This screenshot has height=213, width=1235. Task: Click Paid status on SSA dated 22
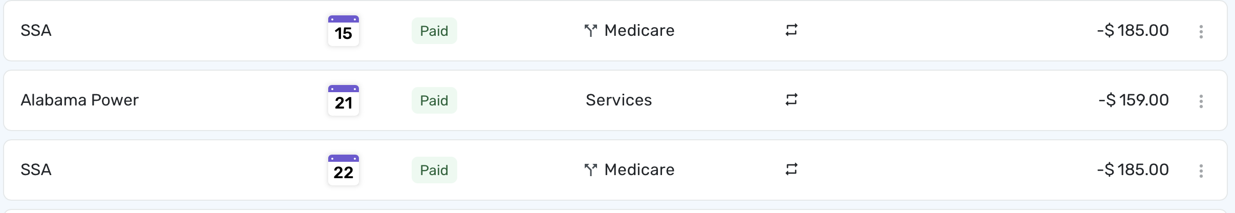point(434,171)
